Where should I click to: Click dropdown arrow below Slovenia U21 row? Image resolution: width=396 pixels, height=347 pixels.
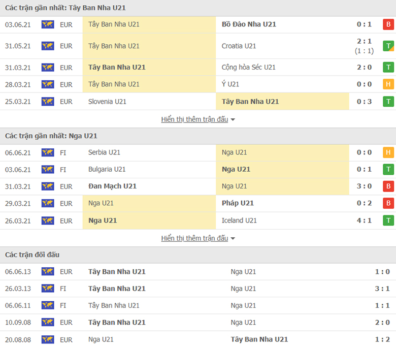(x=233, y=120)
